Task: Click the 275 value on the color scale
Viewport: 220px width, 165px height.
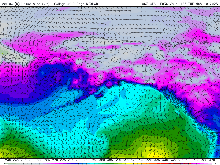Action: tap(63, 160)
